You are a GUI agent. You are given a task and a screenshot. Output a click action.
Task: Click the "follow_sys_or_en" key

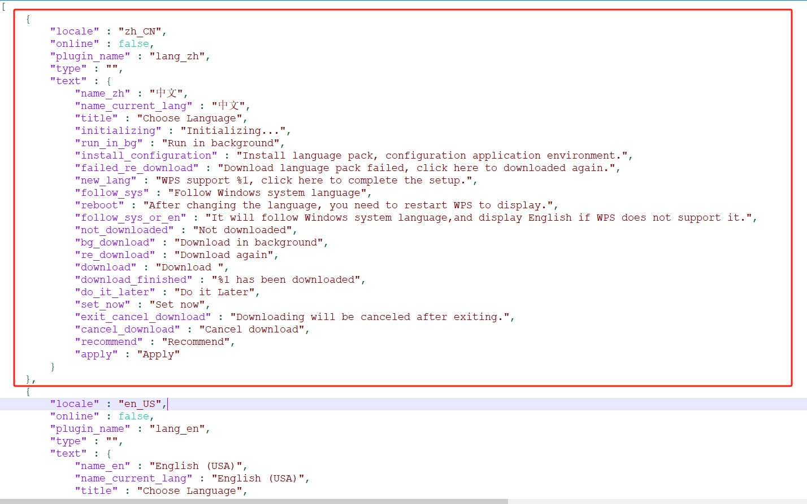pyautogui.click(x=131, y=218)
